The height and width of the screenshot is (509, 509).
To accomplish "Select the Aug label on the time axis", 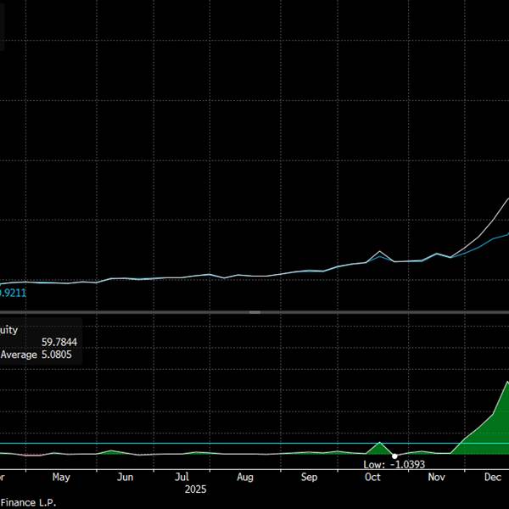I will pyautogui.click(x=245, y=478).
